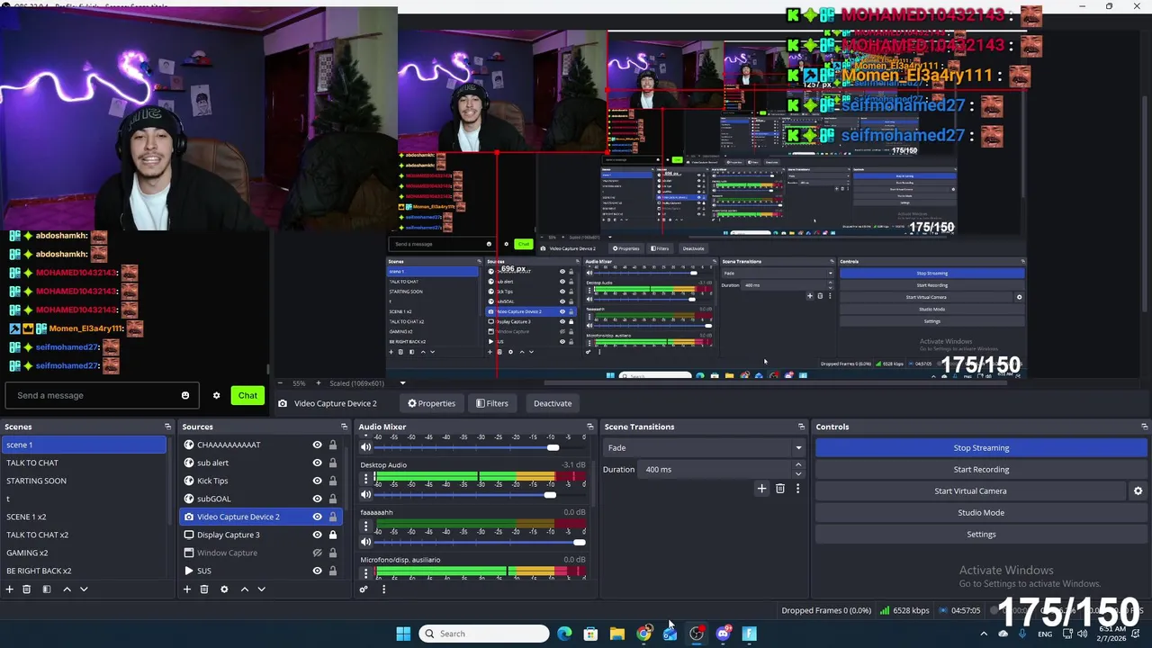Open the Fade transition dropdown
The width and height of the screenshot is (1152, 648).
click(x=704, y=447)
